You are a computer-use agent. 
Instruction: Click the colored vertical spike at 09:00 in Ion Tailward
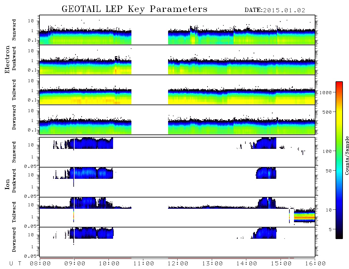pos(73,215)
